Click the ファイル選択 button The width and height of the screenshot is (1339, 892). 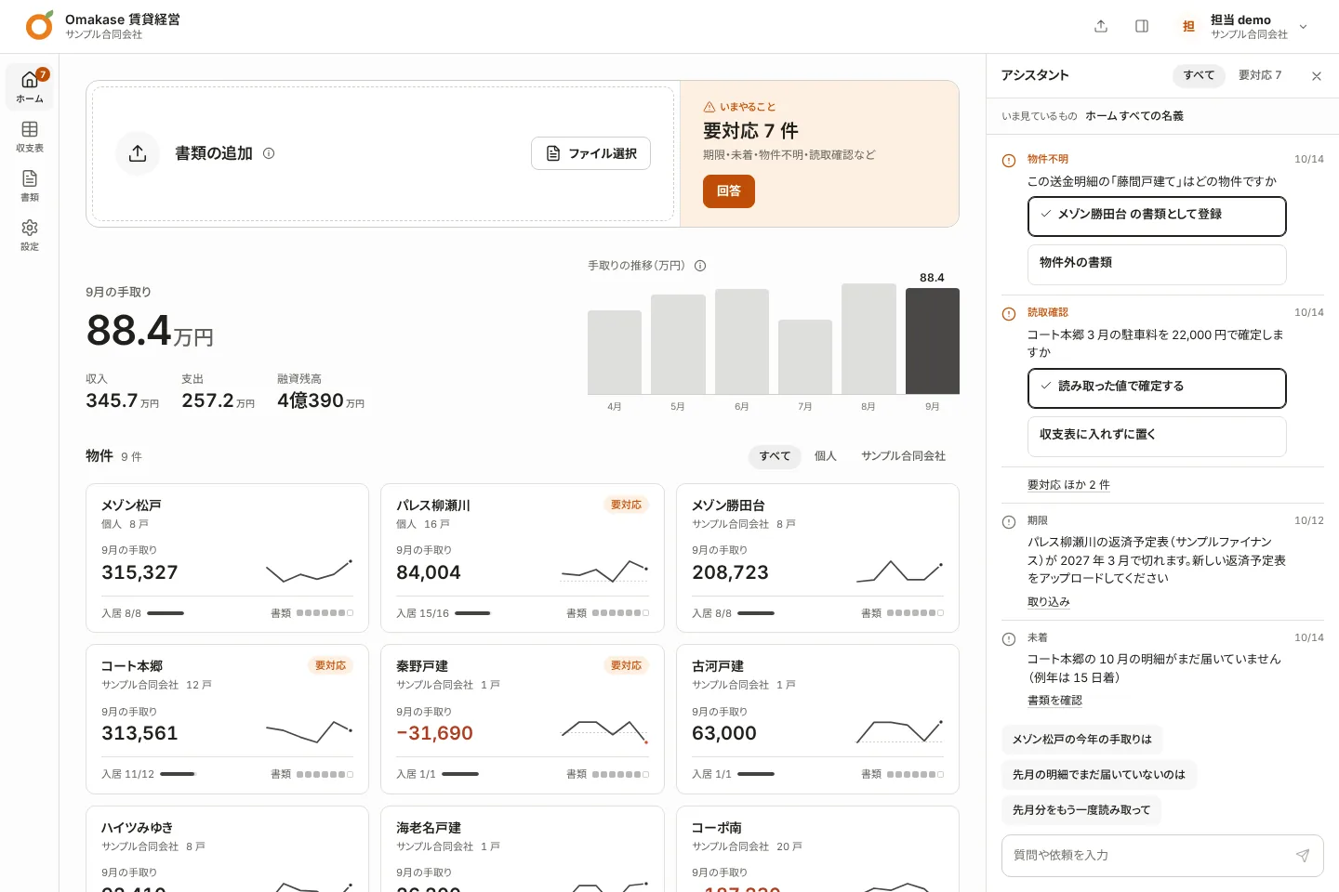[x=590, y=153]
